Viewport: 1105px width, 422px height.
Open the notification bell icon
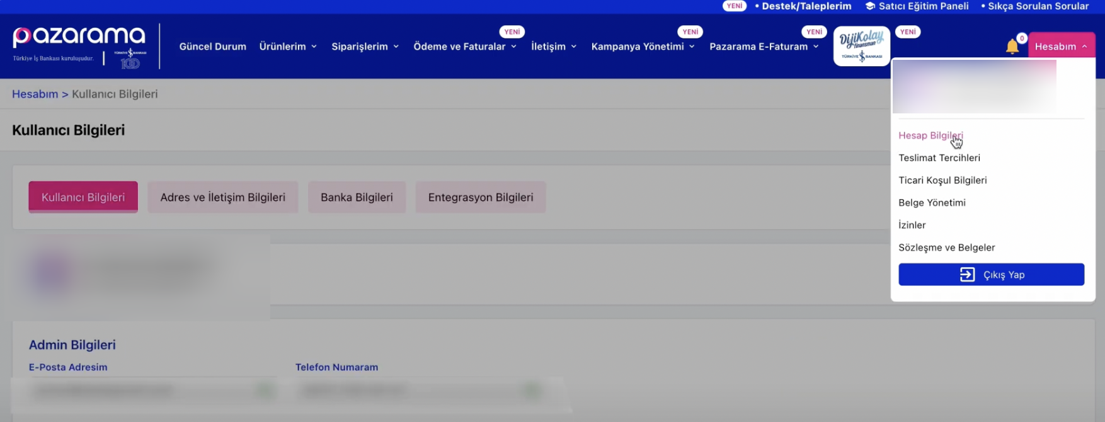tap(1012, 47)
